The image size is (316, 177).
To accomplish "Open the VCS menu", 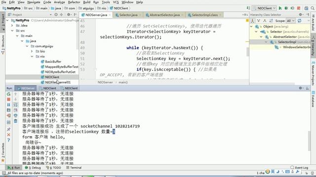I will click(116, 2).
